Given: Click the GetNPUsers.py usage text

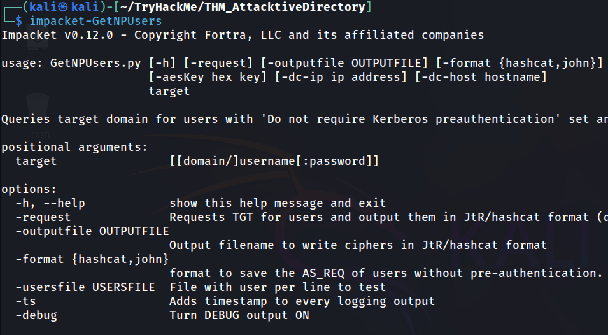Looking at the screenshot, I should click(x=95, y=63).
